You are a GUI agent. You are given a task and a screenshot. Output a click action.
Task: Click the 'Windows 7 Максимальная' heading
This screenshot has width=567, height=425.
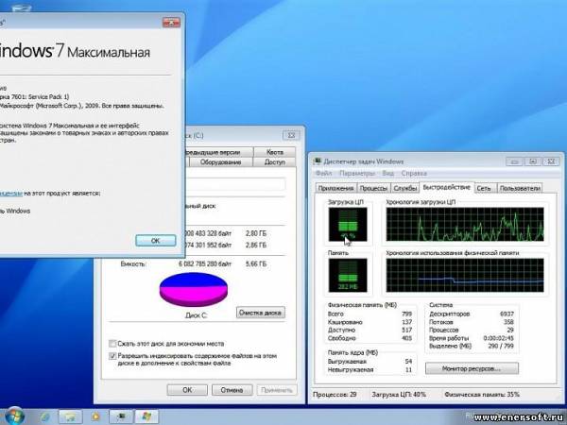coord(74,51)
